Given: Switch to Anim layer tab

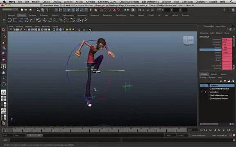Looking at the screenshot, I should (x=223, y=74).
